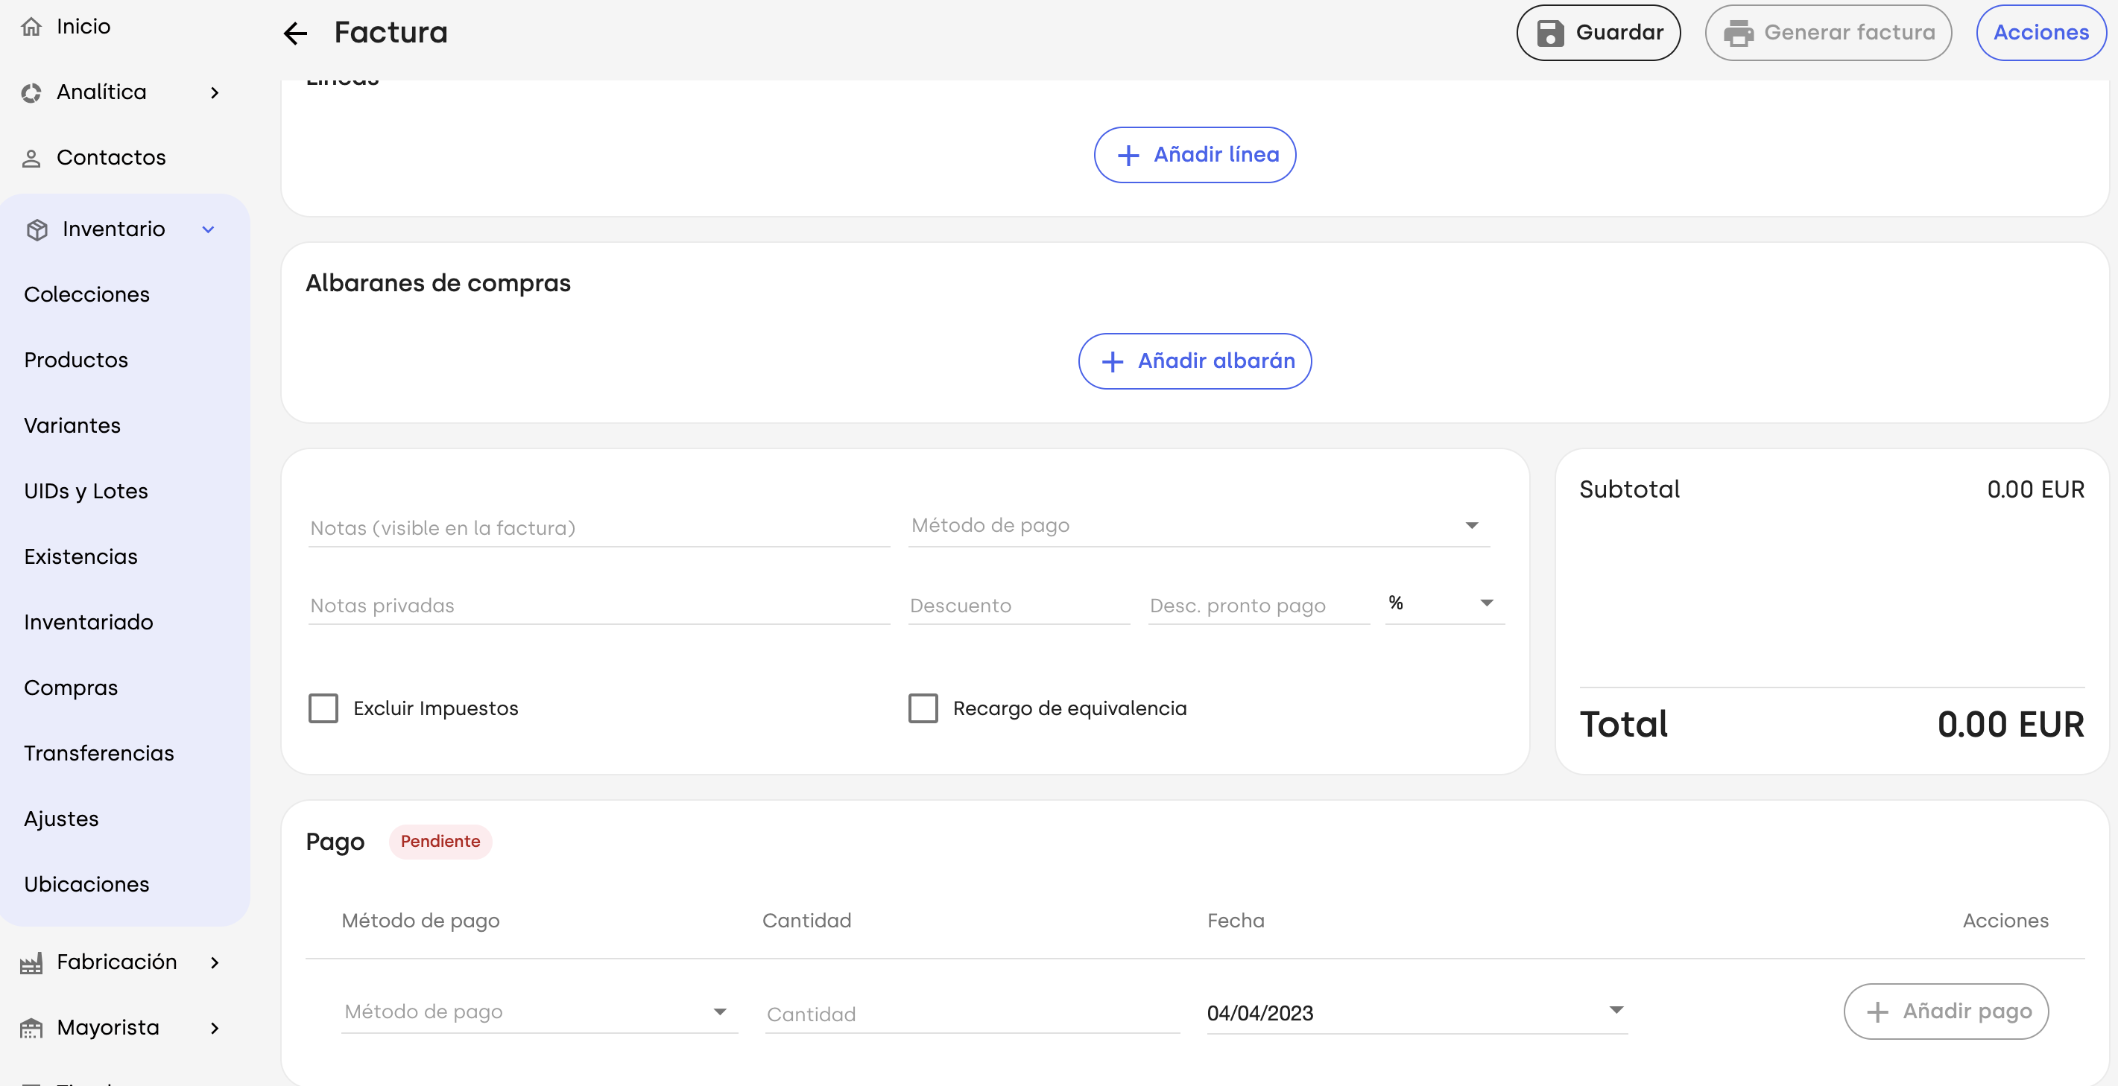Open Ubicaciones in the sidebar
2118x1086 pixels.
pyautogui.click(x=86, y=885)
